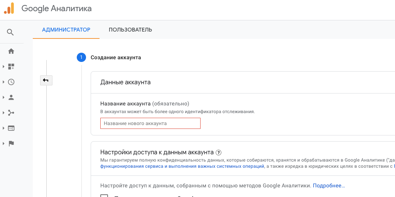Viewport: 395px width, 197px height.
Task: Click the Google Аналитика title text
Action: tap(56, 8)
